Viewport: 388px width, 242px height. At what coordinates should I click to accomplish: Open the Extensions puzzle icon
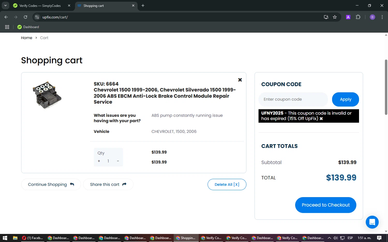coord(358,17)
